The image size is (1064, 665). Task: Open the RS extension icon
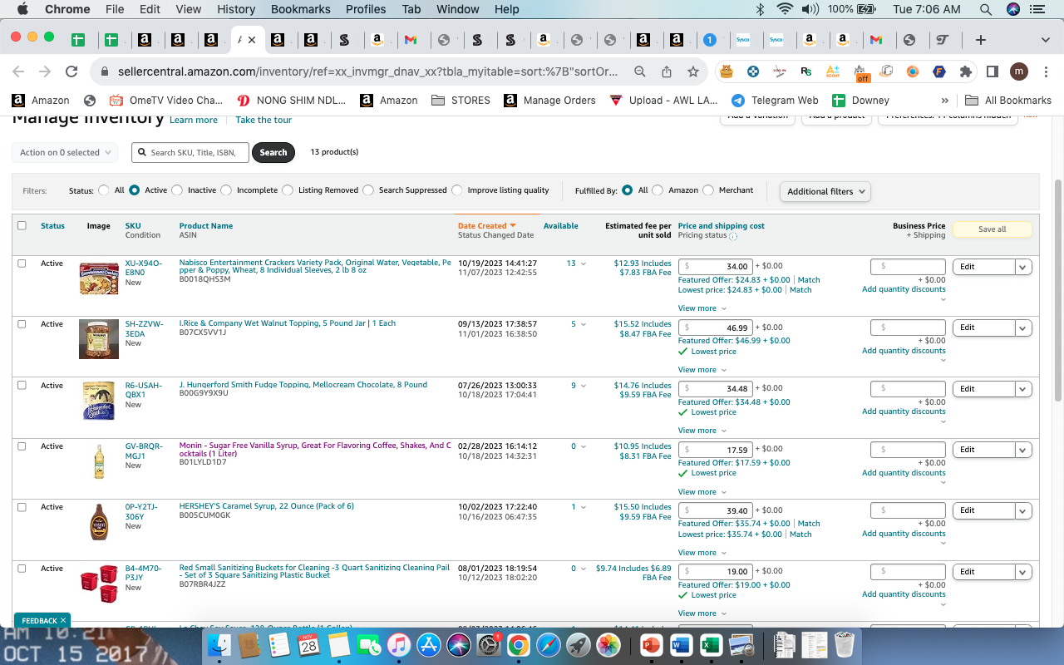pos(805,72)
